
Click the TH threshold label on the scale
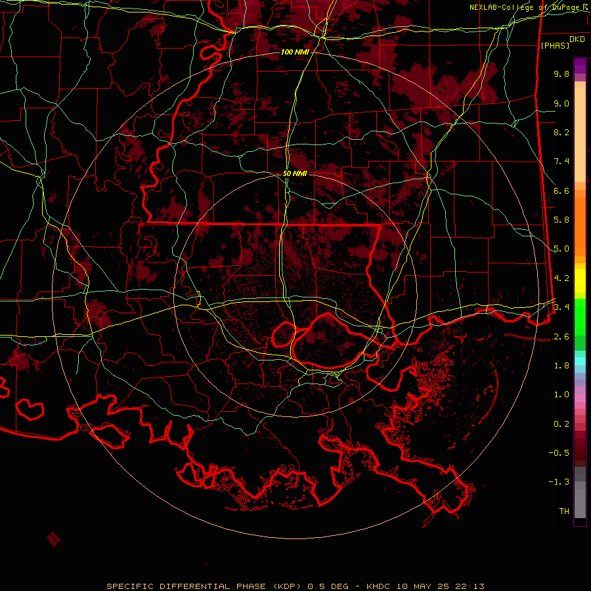[x=564, y=512]
